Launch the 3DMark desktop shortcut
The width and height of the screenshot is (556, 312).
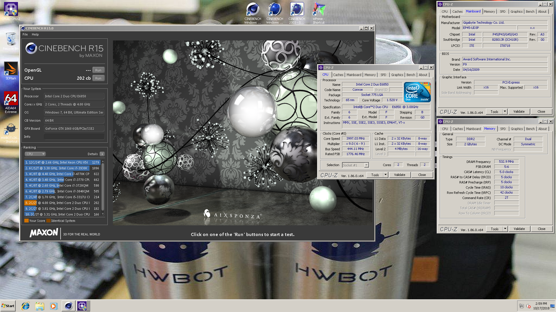11,71
